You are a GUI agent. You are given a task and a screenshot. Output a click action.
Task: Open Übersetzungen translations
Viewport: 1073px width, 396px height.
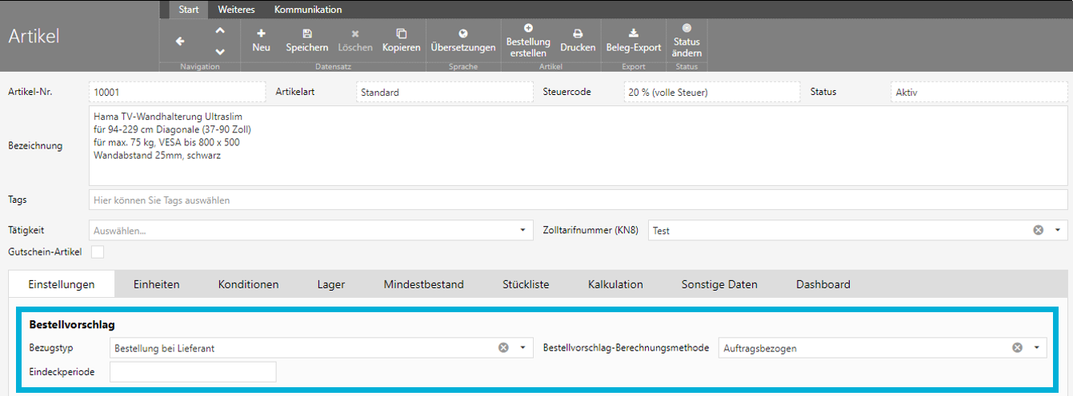pos(463,41)
